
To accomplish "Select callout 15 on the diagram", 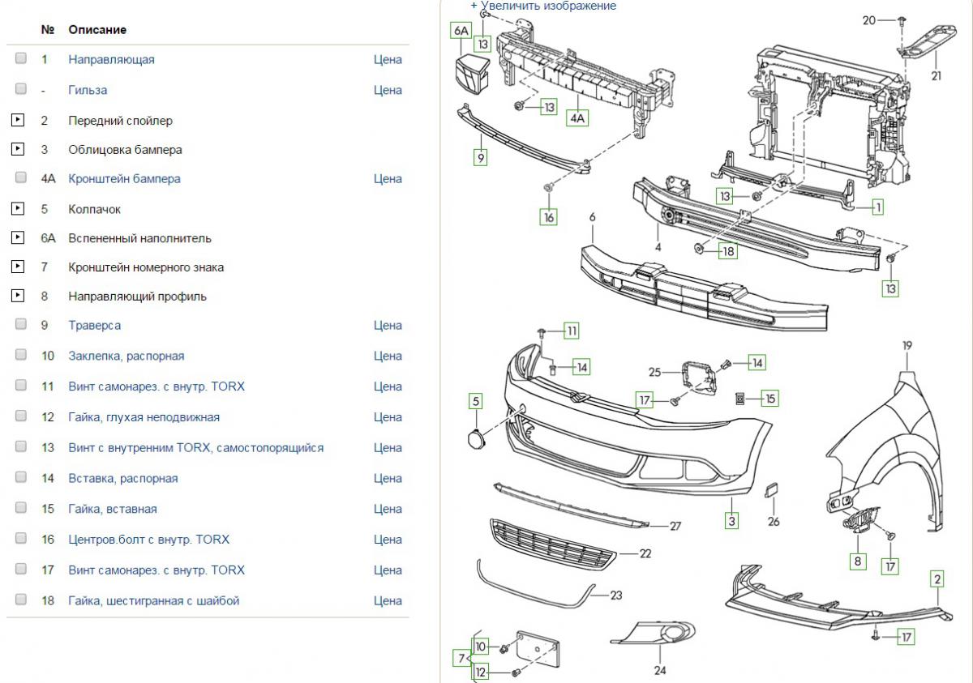I will point(769,398).
